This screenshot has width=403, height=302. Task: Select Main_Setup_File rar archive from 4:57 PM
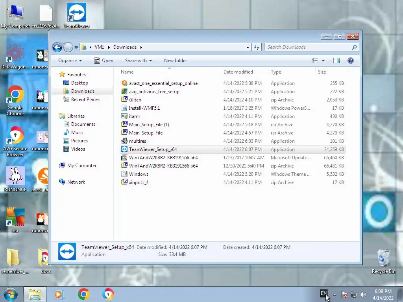point(233,133)
